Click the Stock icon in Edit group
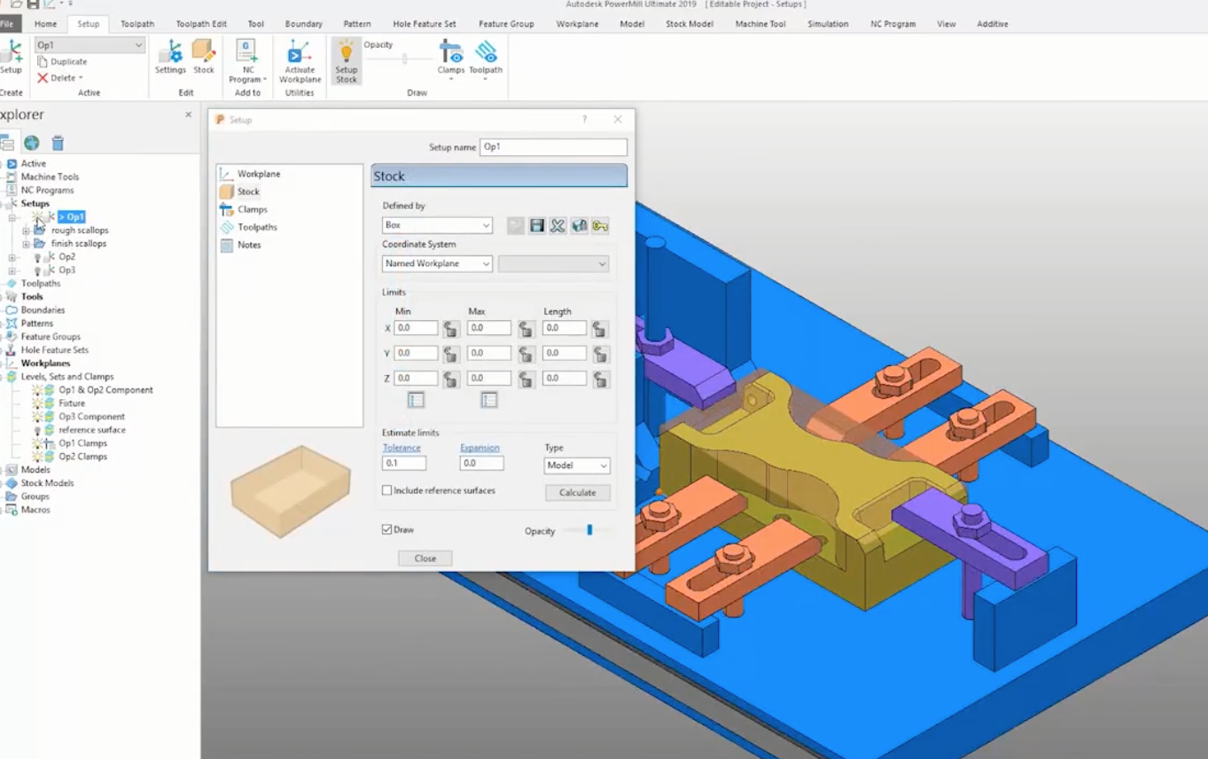Image resolution: width=1208 pixels, height=759 pixels. coord(204,51)
